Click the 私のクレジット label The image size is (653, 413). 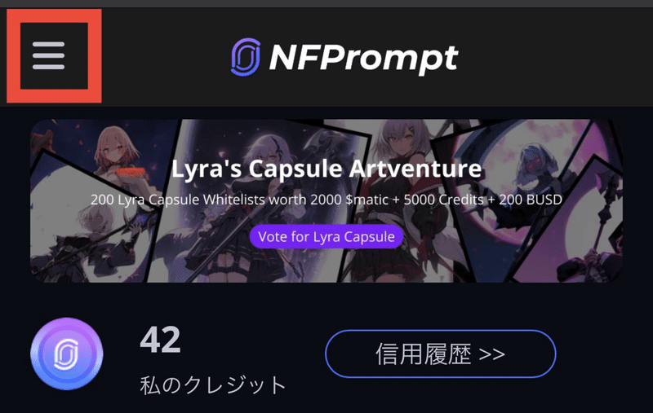(x=213, y=384)
